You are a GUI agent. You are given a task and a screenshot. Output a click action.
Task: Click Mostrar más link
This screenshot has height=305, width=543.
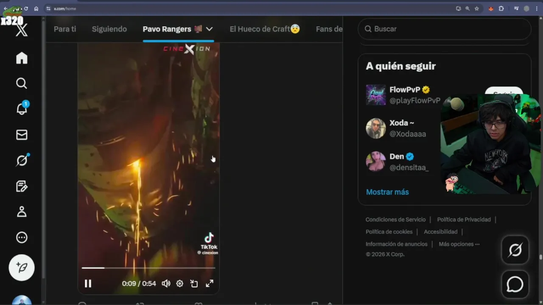coord(387,192)
